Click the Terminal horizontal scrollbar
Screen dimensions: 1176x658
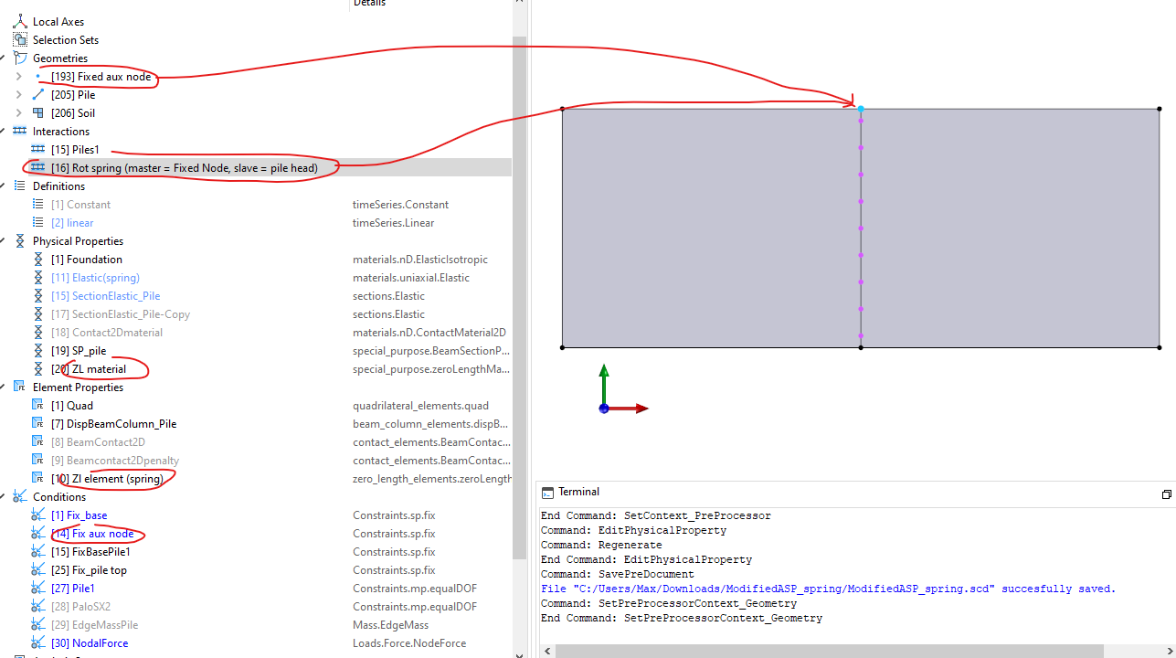tap(829, 651)
